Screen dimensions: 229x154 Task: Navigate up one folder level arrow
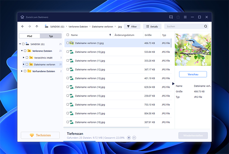37,26
